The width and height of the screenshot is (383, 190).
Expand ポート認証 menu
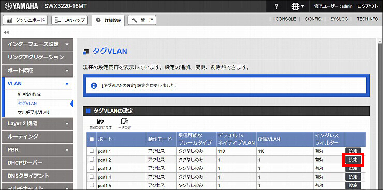[x=37, y=71]
